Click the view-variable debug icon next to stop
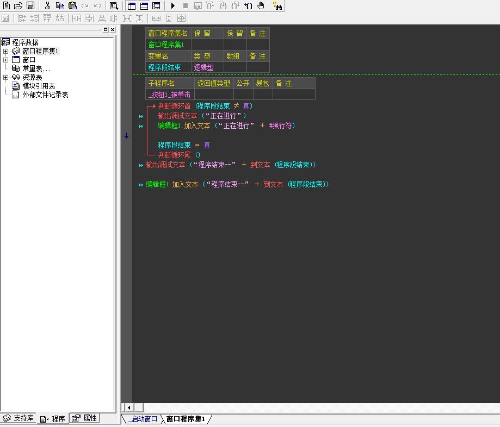Viewport: 500px width, 427px height. (197, 5)
